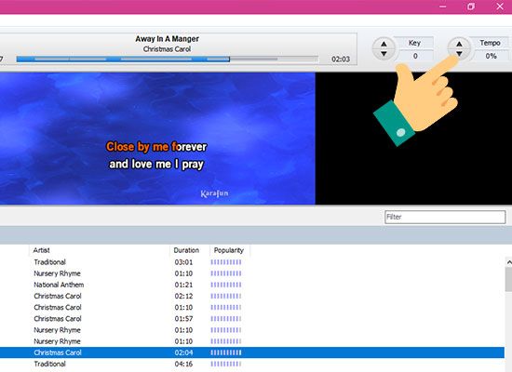Minimize the KaraFun window

[443, 7]
